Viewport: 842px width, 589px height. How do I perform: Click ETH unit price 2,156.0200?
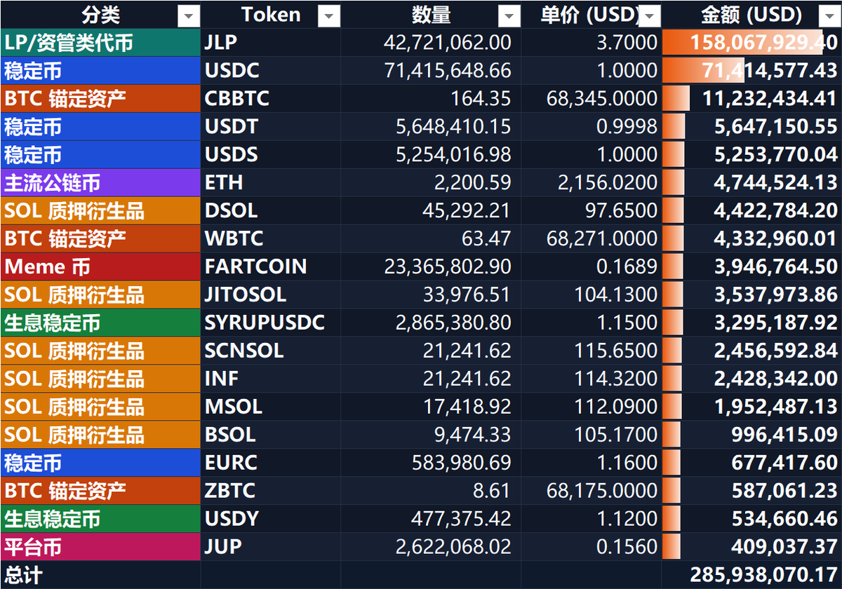[x=592, y=182]
